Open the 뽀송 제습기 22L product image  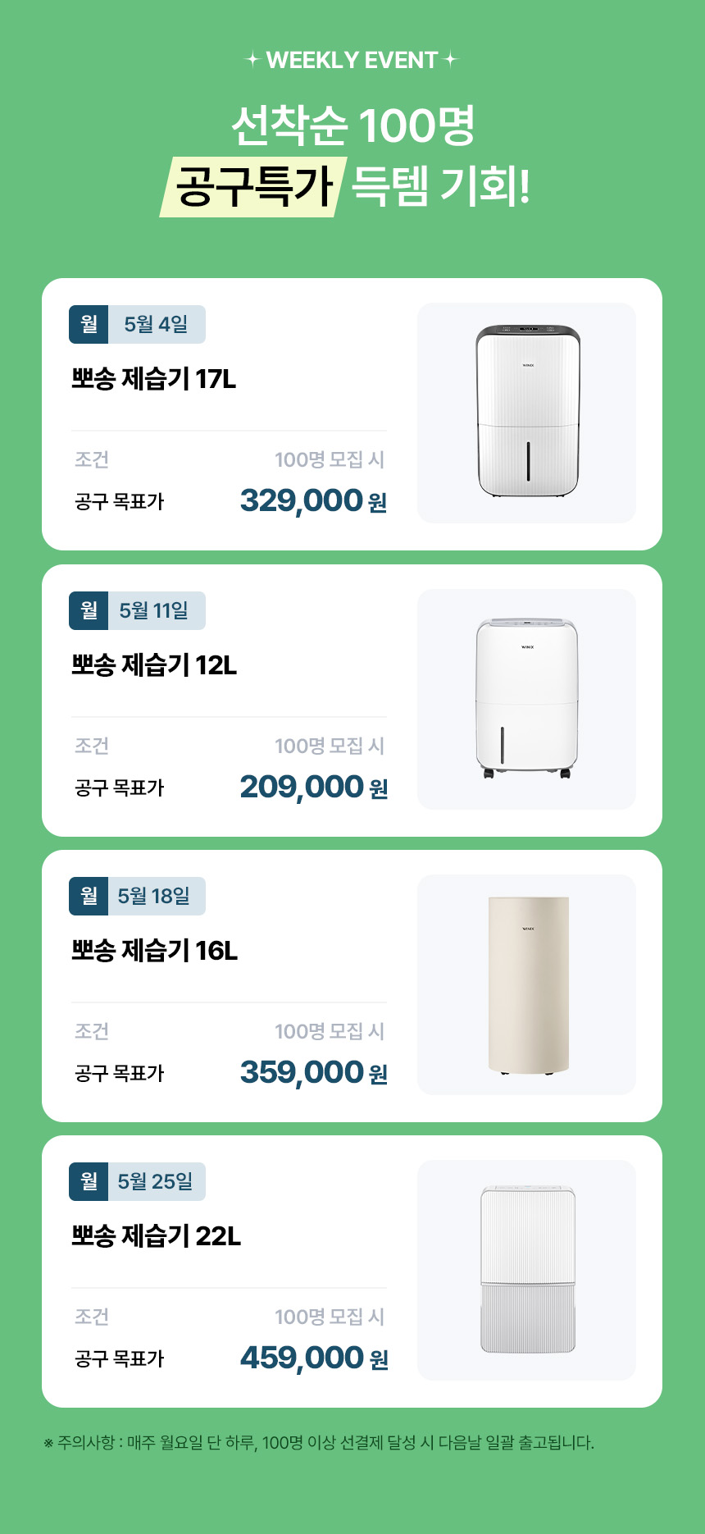[527, 1270]
